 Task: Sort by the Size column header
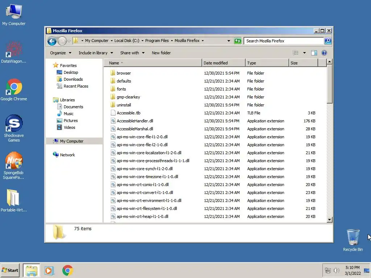point(303,63)
